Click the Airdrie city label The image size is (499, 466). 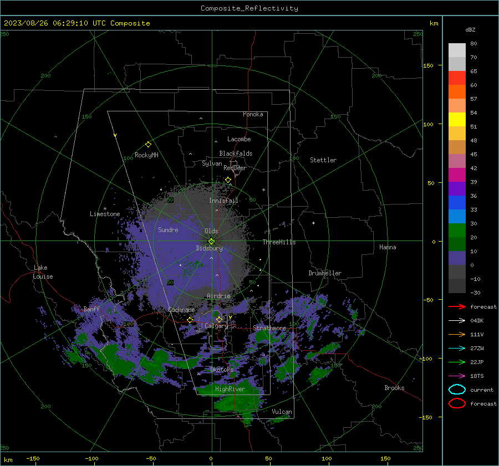pyautogui.click(x=218, y=296)
